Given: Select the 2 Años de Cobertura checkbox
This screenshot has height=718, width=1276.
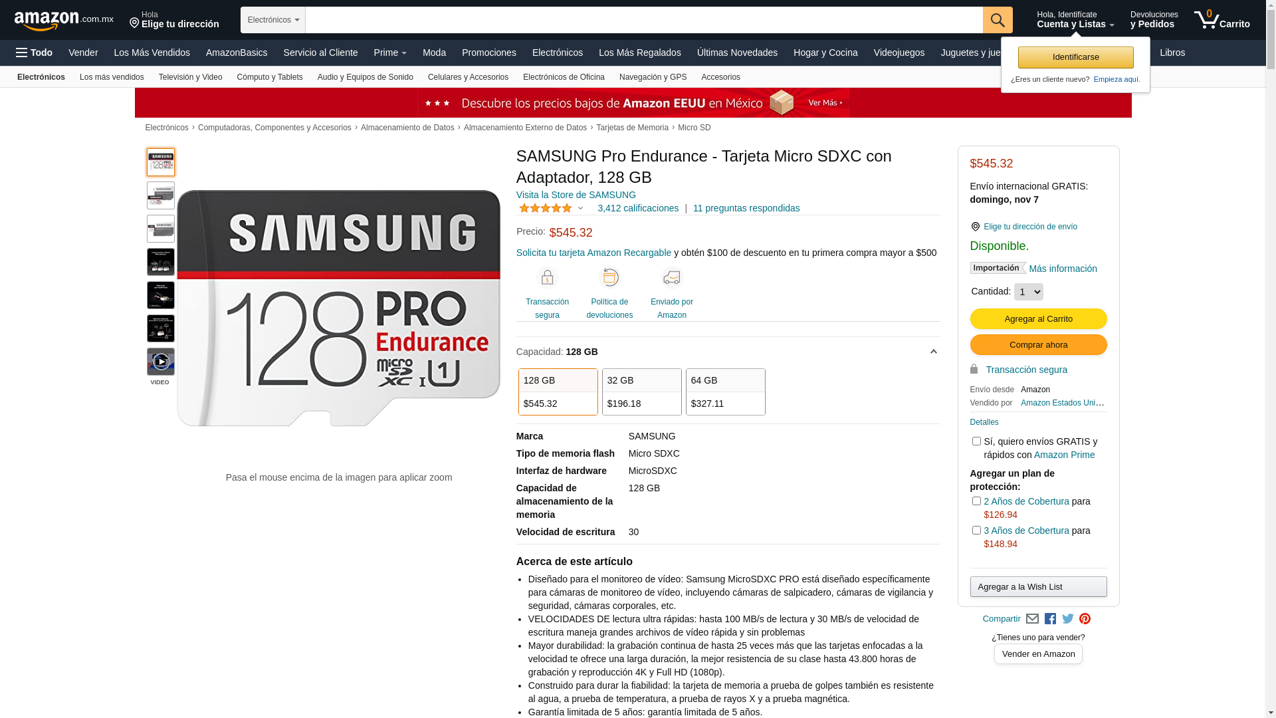Looking at the screenshot, I should [x=976, y=501].
